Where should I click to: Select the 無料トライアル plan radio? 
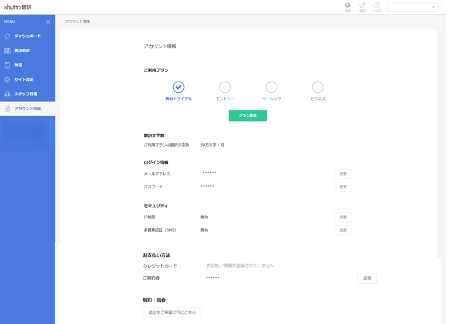(179, 87)
